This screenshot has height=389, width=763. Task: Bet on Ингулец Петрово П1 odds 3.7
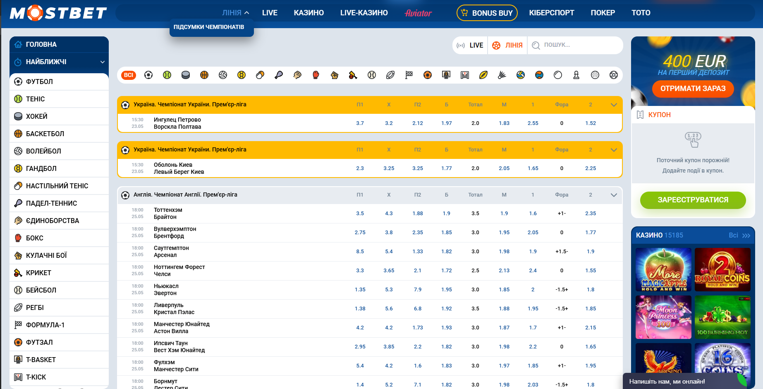tap(360, 123)
